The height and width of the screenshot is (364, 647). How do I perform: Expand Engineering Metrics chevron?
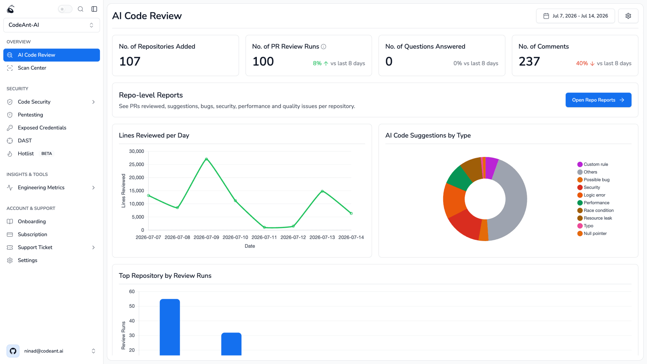[x=93, y=188]
